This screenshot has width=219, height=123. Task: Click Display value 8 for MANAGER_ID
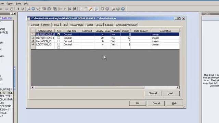pyautogui.click(x=126, y=41)
